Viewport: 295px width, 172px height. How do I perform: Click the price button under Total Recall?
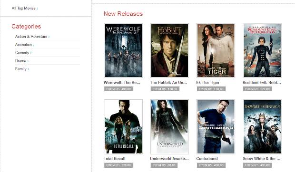point(118,165)
